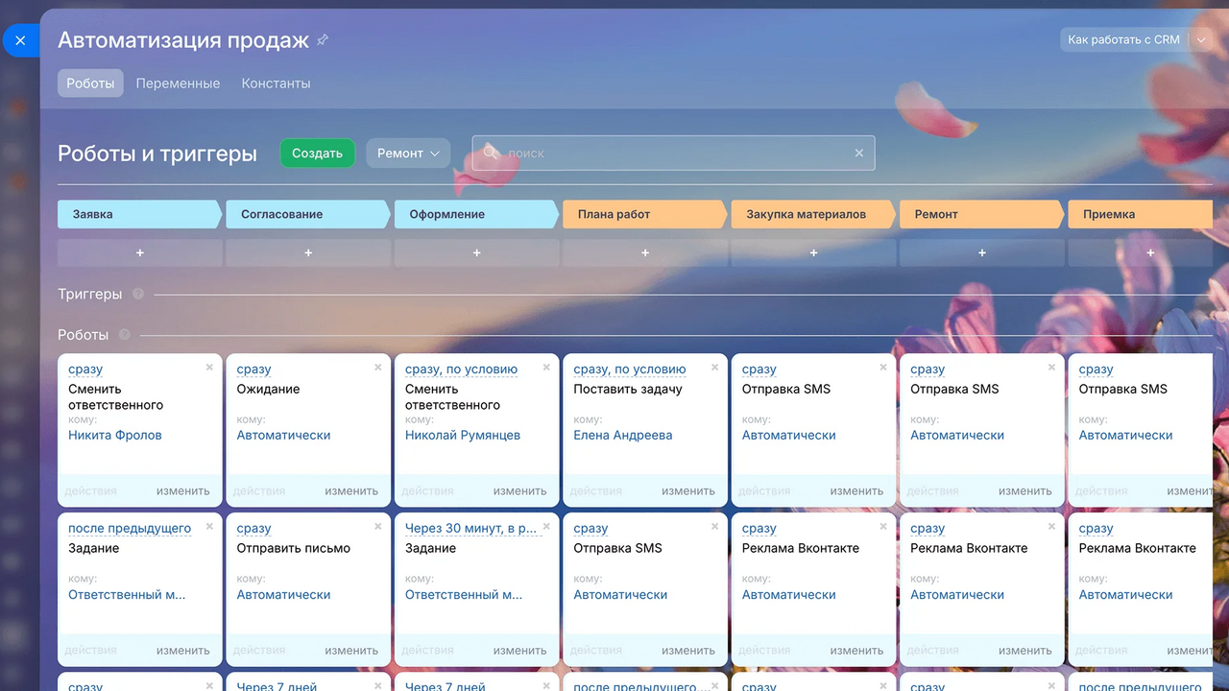Click the plus under Закупка материалов stage
This screenshot has height=691, width=1229.
click(x=814, y=252)
